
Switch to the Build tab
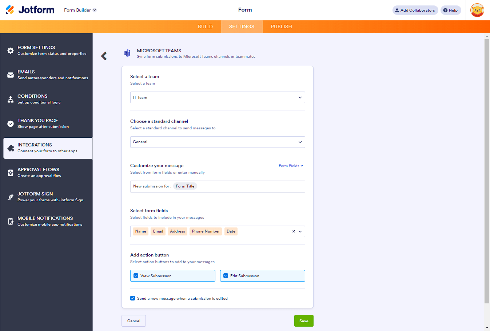(205, 27)
